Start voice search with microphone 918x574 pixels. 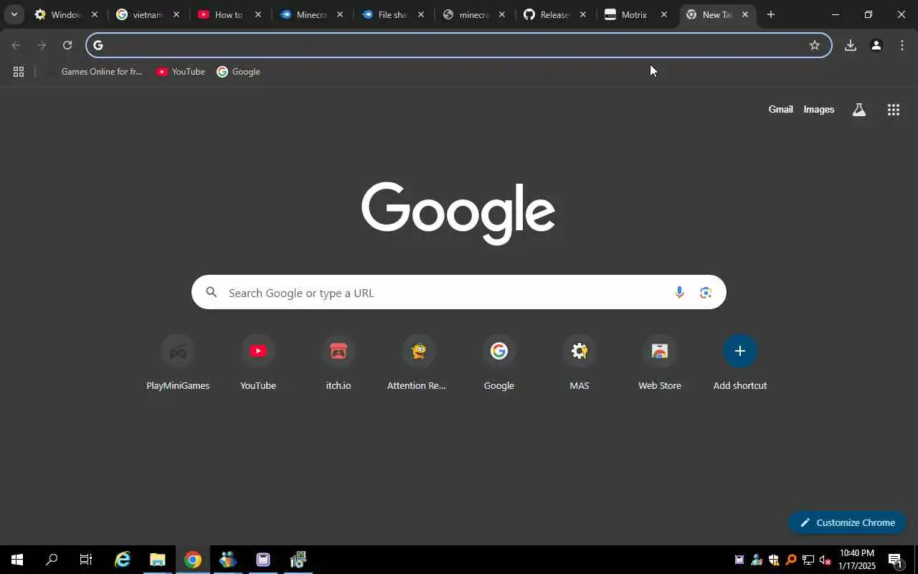tap(678, 293)
